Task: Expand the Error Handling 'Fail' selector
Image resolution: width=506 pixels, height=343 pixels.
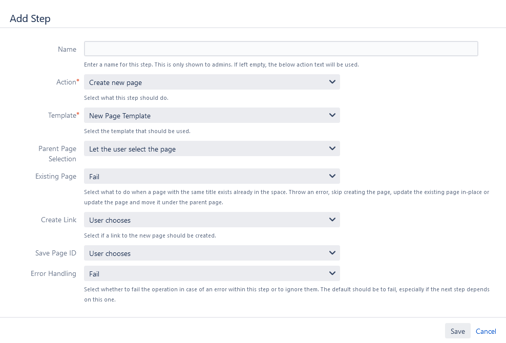Action: click(205, 274)
